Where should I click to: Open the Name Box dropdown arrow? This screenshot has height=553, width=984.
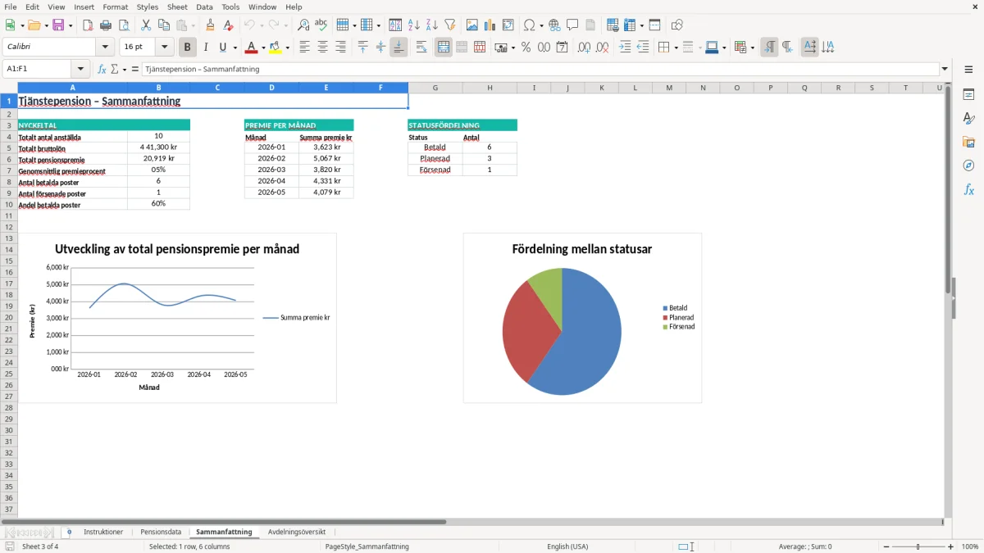(x=80, y=69)
